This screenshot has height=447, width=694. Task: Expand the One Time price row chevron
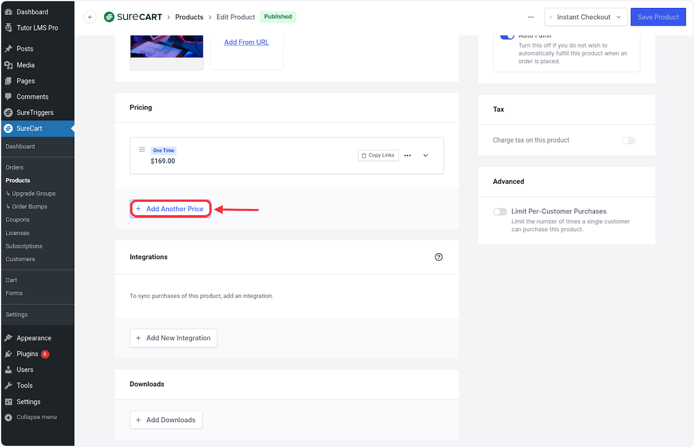pos(426,156)
